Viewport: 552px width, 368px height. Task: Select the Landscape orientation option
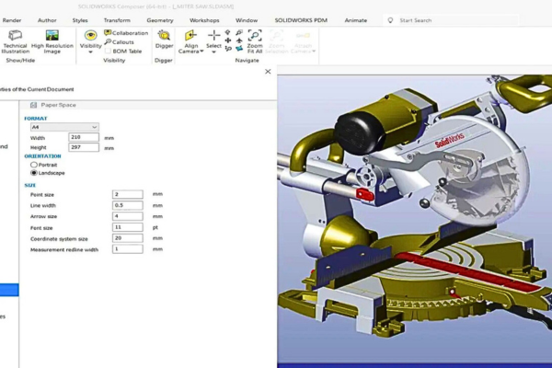(x=35, y=172)
